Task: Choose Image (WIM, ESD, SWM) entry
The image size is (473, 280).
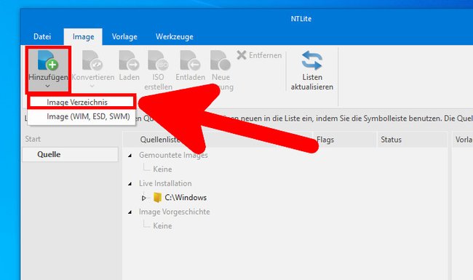Action: (82, 116)
